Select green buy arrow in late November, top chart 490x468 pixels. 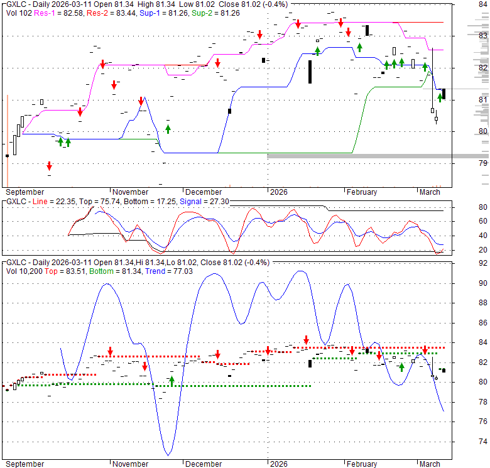click(x=168, y=129)
